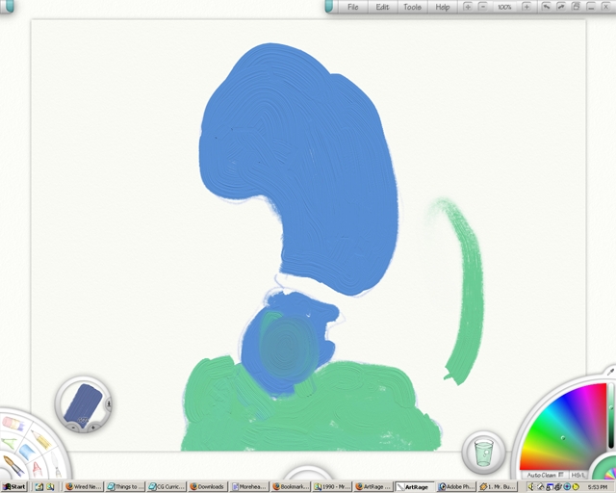Image resolution: width=616 pixels, height=493 pixels.
Task: Switch the color mode with HS/L button
Action: 577,476
